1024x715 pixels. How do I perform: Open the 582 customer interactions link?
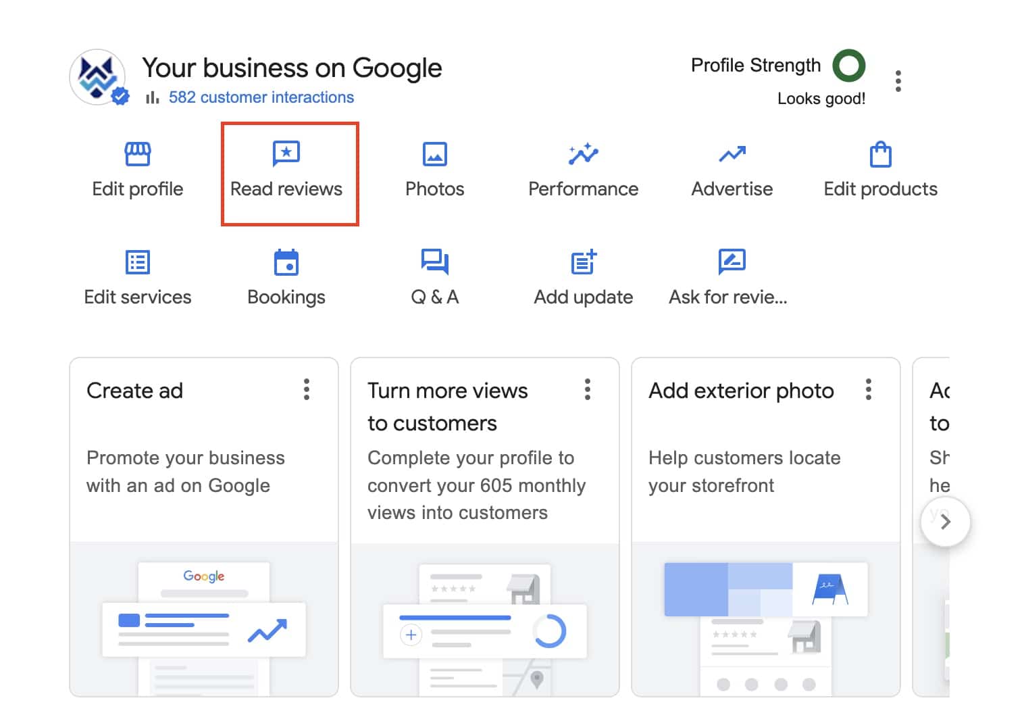coord(261,97)
